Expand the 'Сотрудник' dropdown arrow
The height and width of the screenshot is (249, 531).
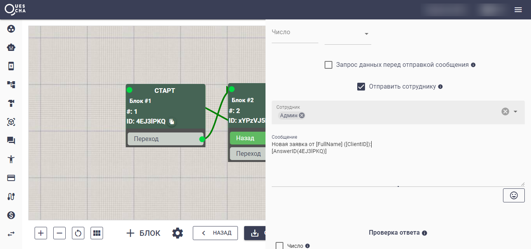click(x=515, y=112)
